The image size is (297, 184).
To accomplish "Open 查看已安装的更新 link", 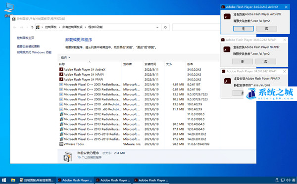I will pyautogui.click(x=28, y=46).
